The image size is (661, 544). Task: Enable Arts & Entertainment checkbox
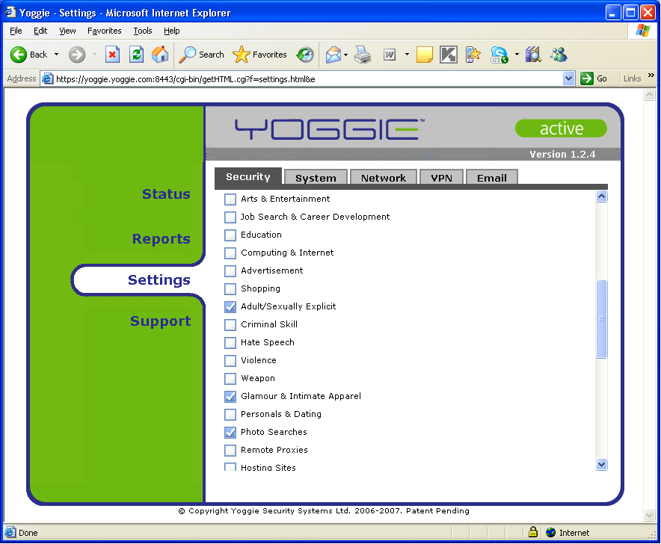[230, 199]
